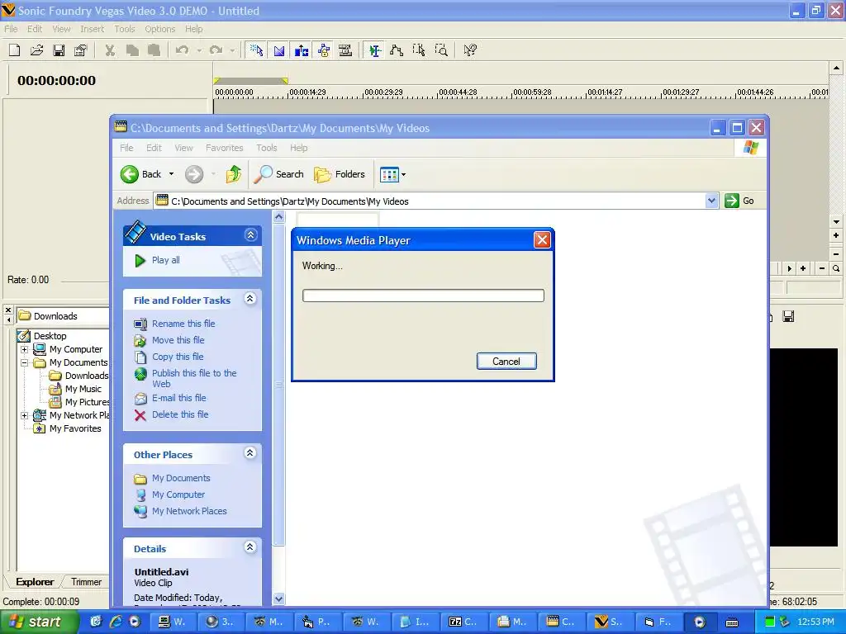This screenshot has width=846, height=634.
Task: Toggle Ignore Event Grouping
Action: click(x=345, y=50)
